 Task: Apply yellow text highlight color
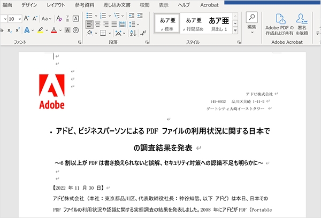(40, 30)
